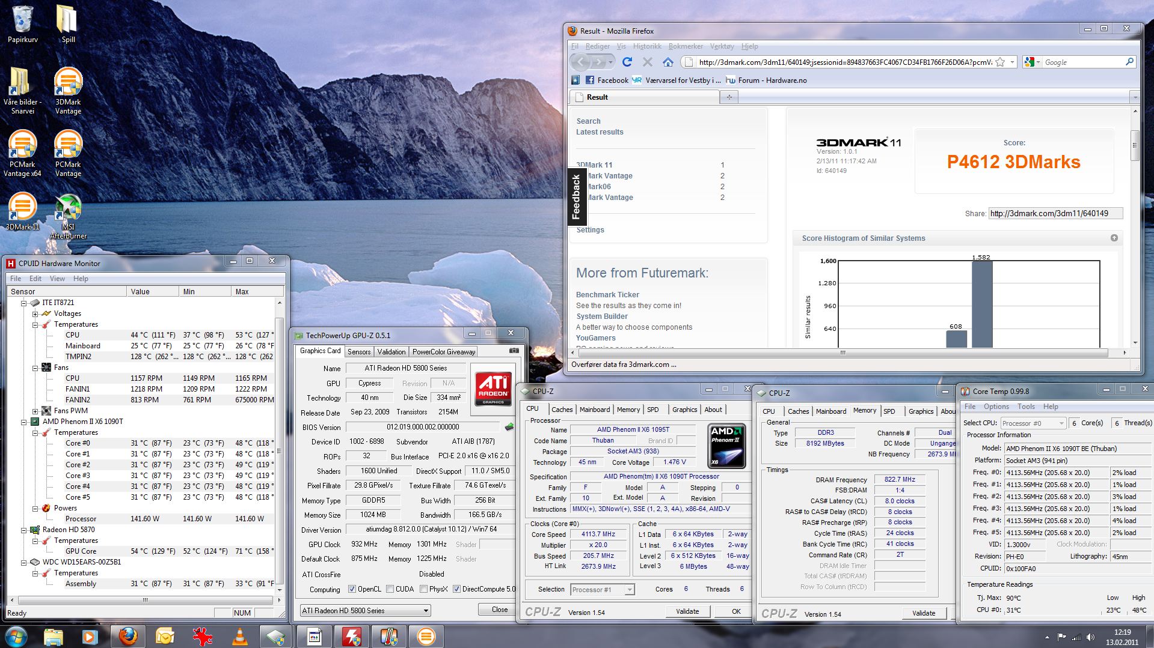Click the Close button in GPU-Z
Screen dimensions: 1154x648
500,610
